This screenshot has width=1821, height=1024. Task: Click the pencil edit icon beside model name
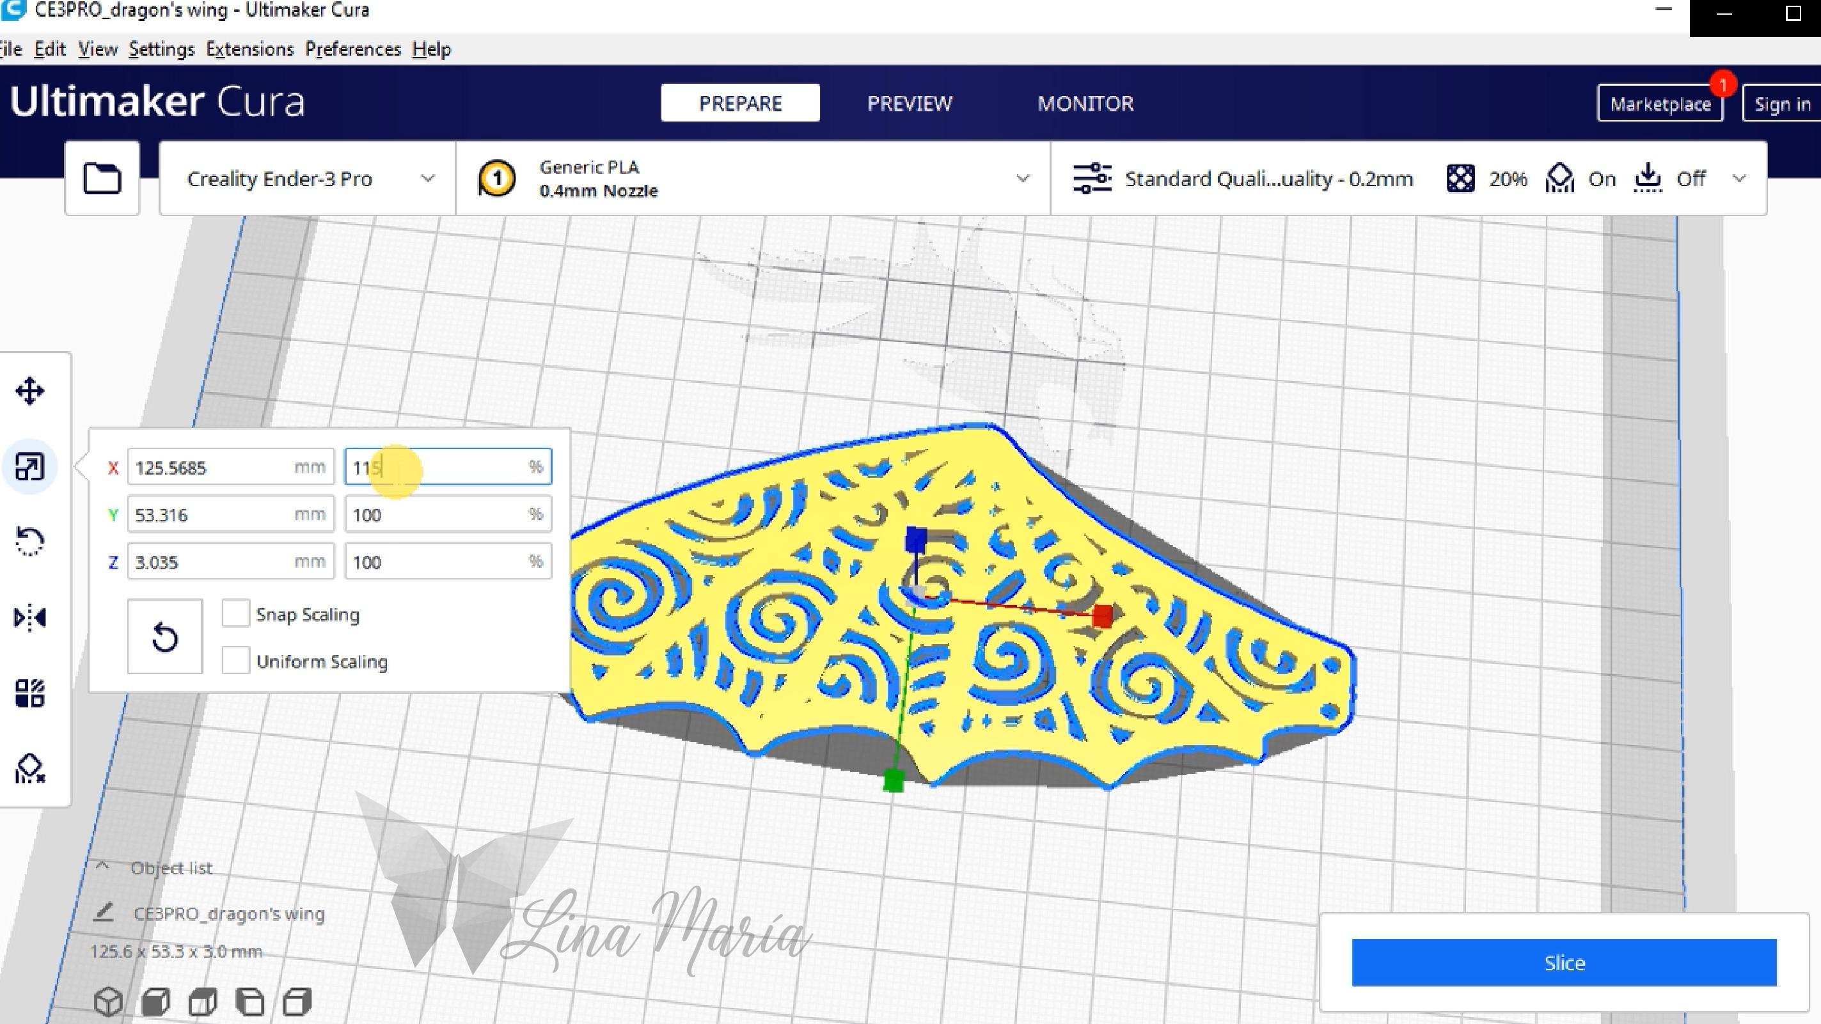pyautogui.click(x=103, y=912)
